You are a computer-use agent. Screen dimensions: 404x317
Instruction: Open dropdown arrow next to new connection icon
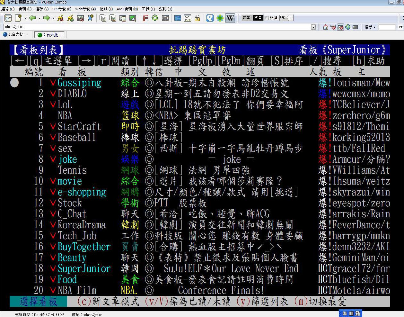click(25, 18)
